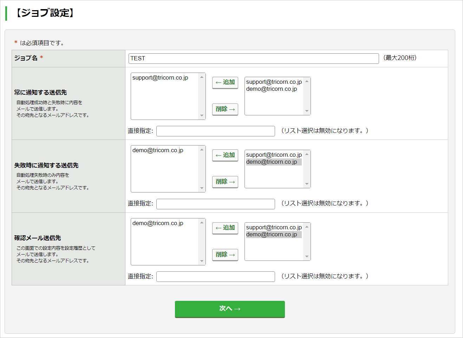Viewport: 463px width, 338px height.
Task: Click 追加 button in 確認メール送信先 row
Action: (x=225, y=228)
